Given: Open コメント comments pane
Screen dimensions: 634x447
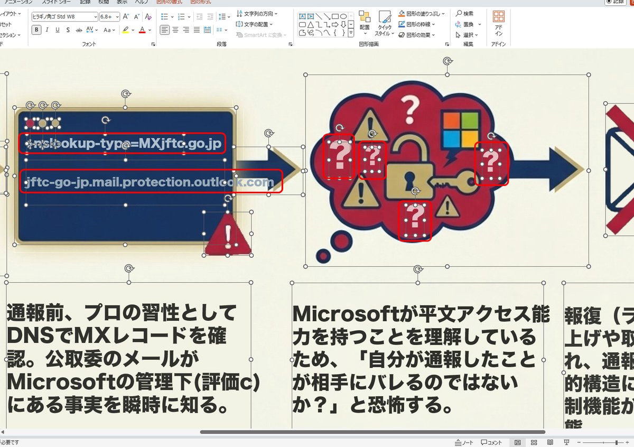Looking at the screenshot, I should [491, 442].
